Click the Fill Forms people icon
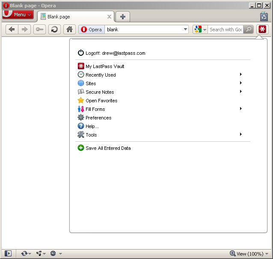This screenshot has height=259, width=273. point(81,109)
